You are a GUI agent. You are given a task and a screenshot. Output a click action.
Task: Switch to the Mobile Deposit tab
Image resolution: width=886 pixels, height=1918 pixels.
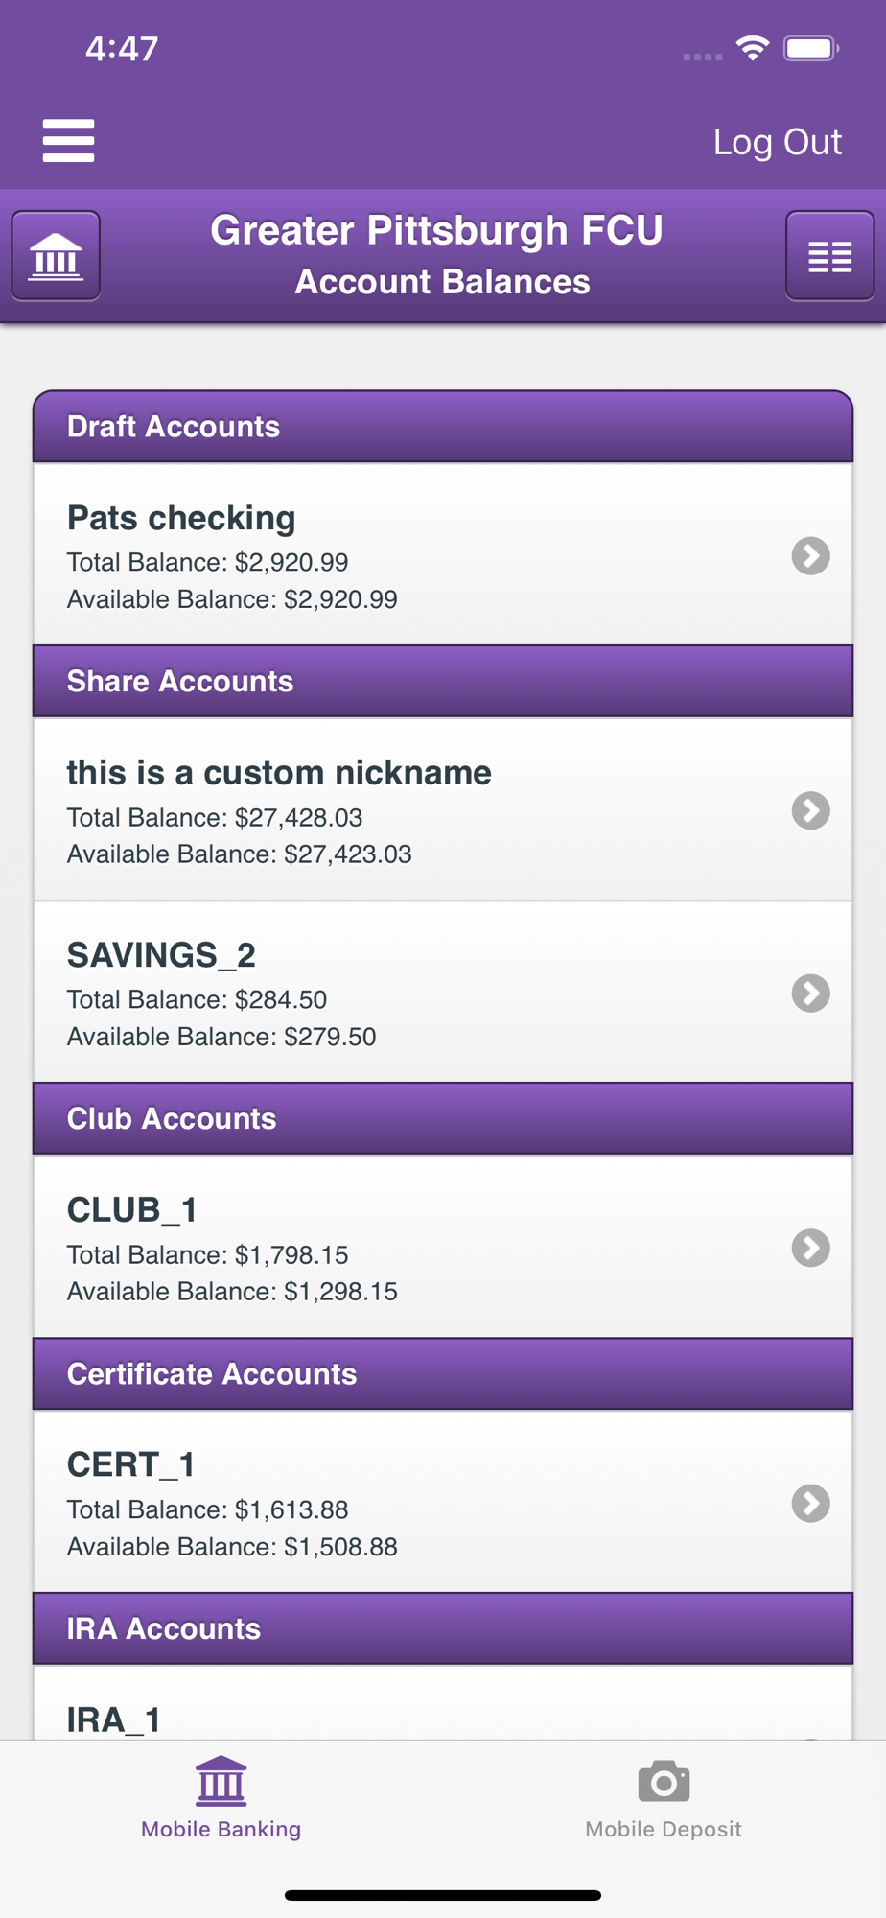tap(664, 1828)
